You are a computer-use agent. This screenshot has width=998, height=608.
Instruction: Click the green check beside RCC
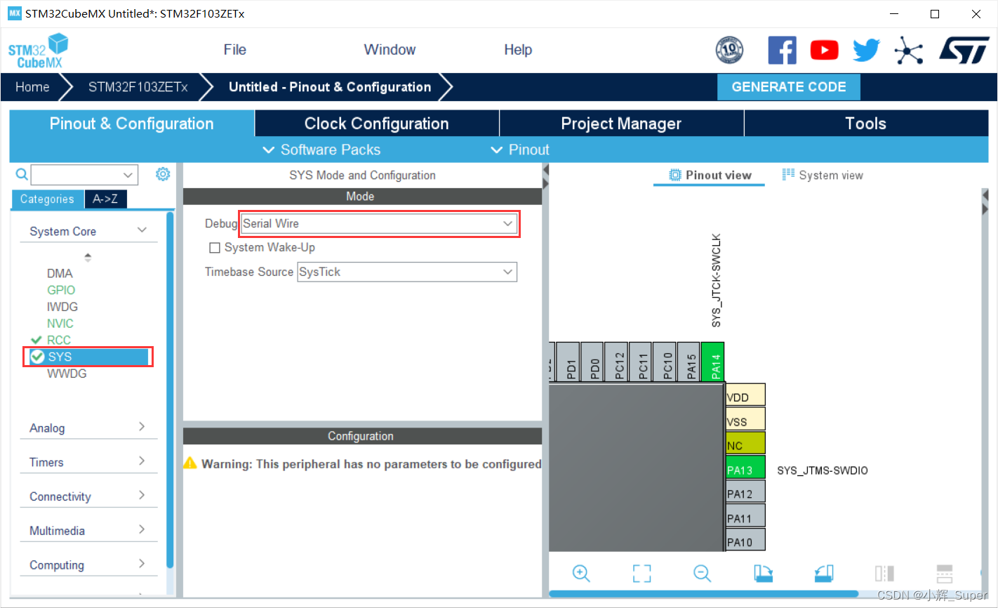coord(36,340)
